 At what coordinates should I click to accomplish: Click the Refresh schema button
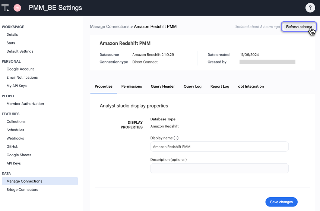(298, 27)
